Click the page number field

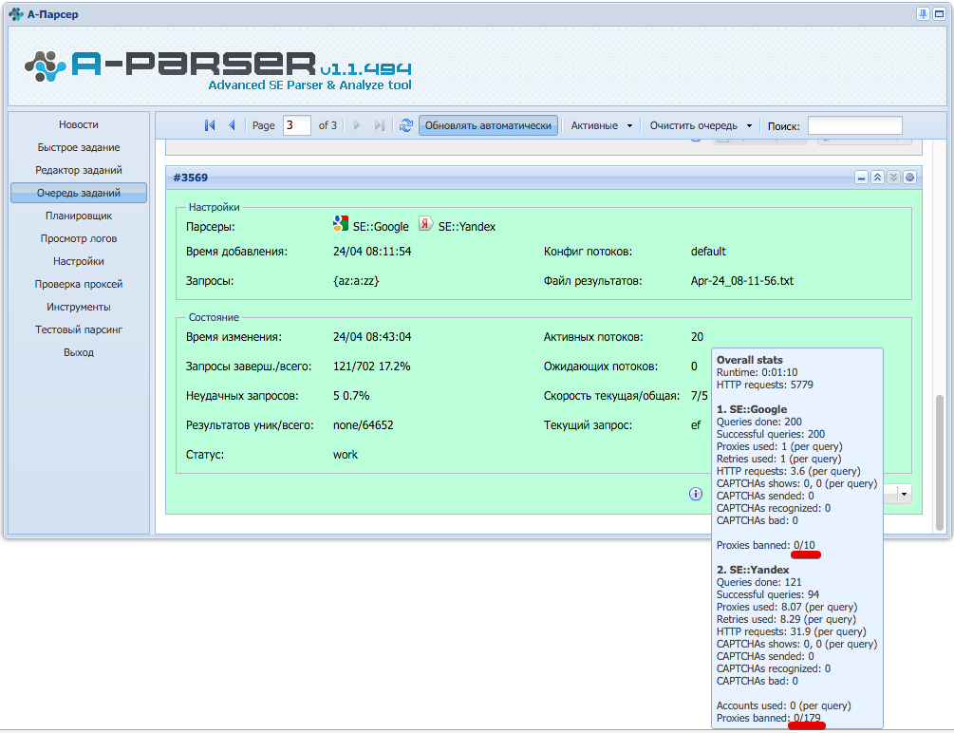pos(297,125)
